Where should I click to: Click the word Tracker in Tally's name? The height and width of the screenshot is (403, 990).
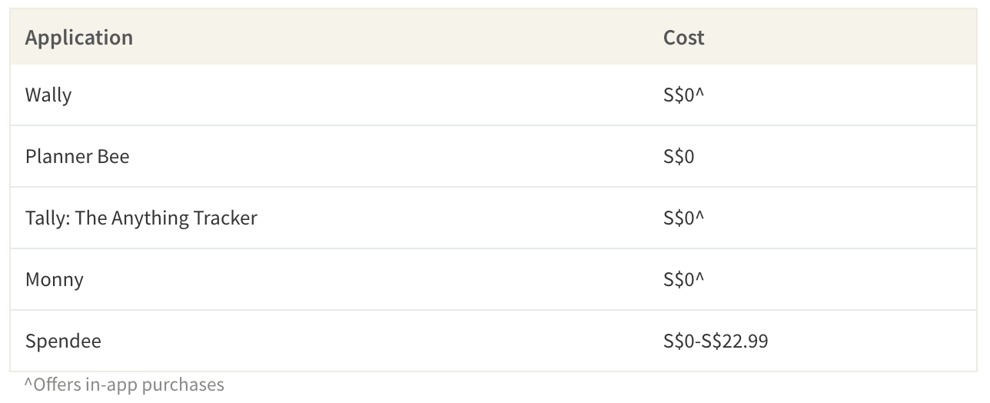pyautogui.click(x=224, y=218)
